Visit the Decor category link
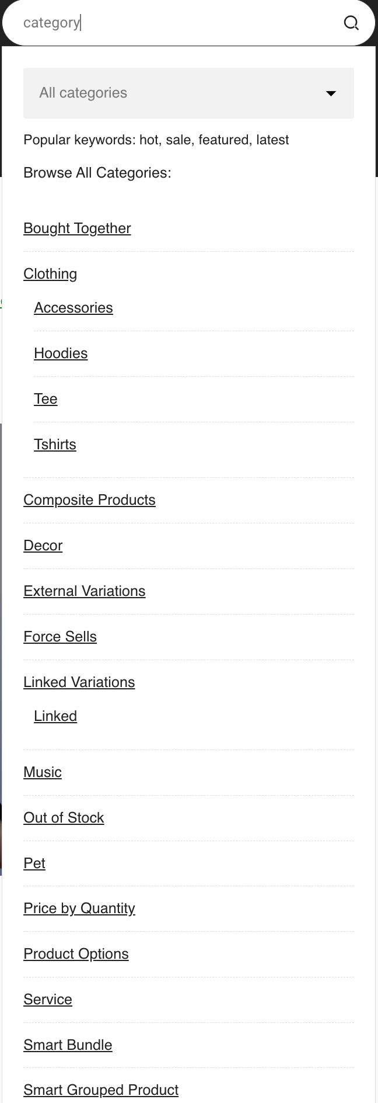The width and height of the screenshot is (378, 1103). tap(43, 546)
